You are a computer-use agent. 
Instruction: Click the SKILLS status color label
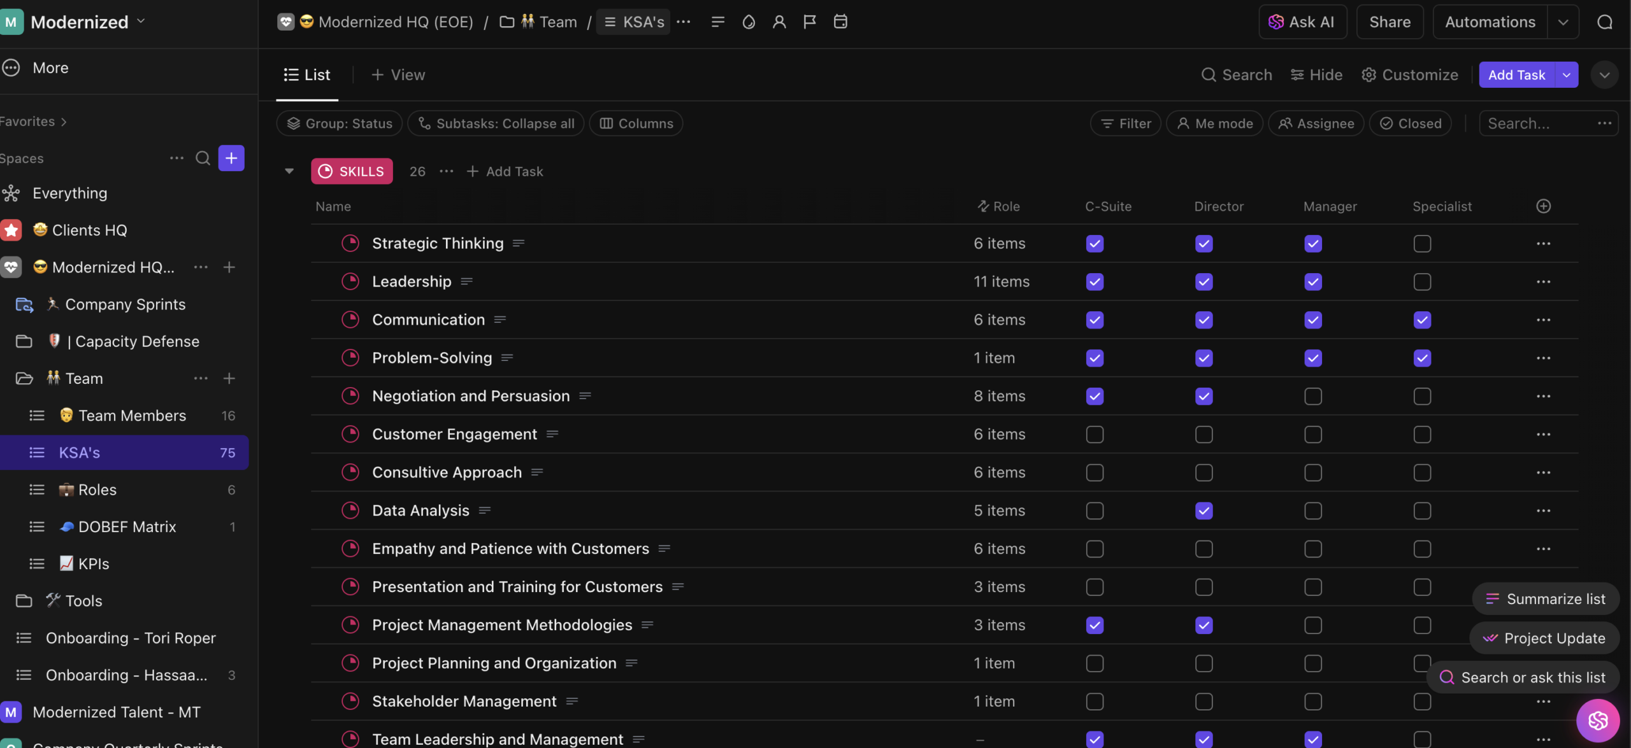(x=352, y=171)
